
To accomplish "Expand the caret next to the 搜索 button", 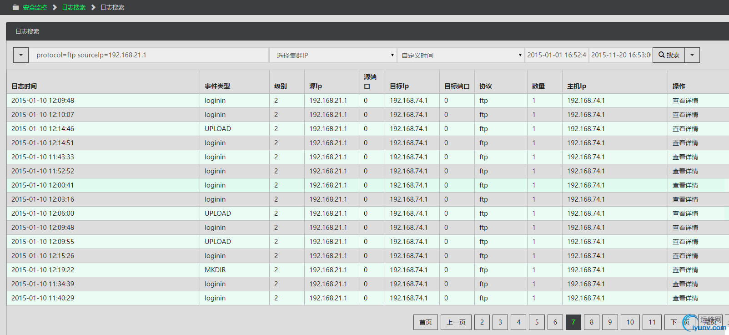I will [x=692, y=55].
